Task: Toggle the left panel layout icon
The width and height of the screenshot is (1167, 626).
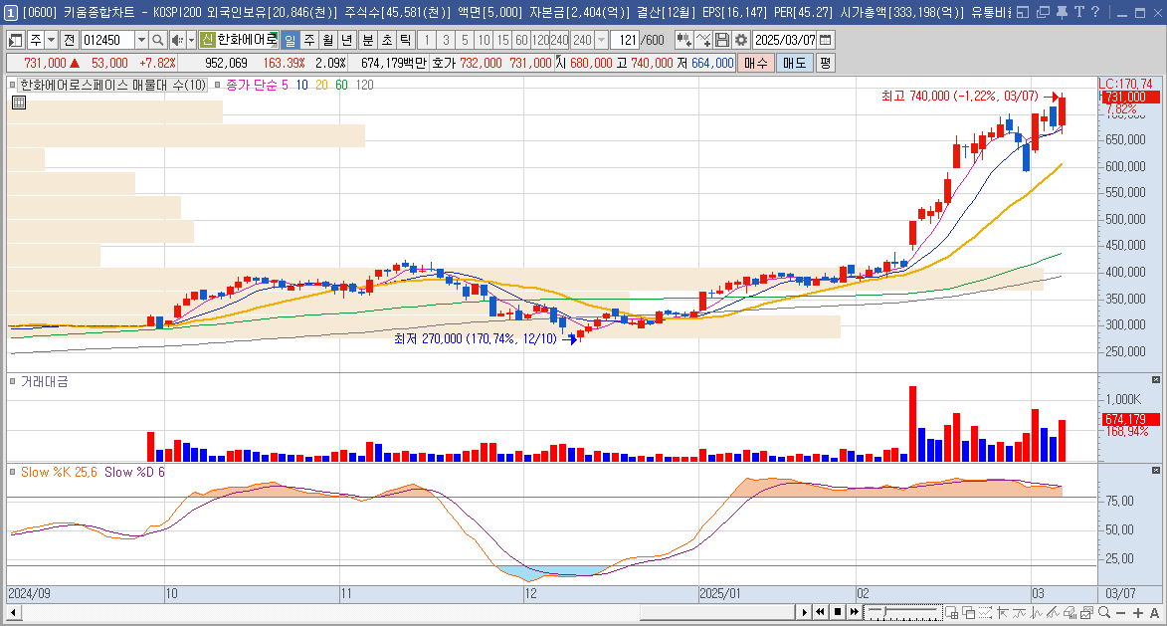Action: (x=15, y=40)
